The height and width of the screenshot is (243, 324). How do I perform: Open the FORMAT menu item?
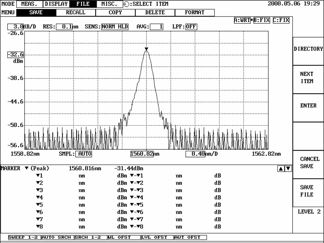point(194,13)
